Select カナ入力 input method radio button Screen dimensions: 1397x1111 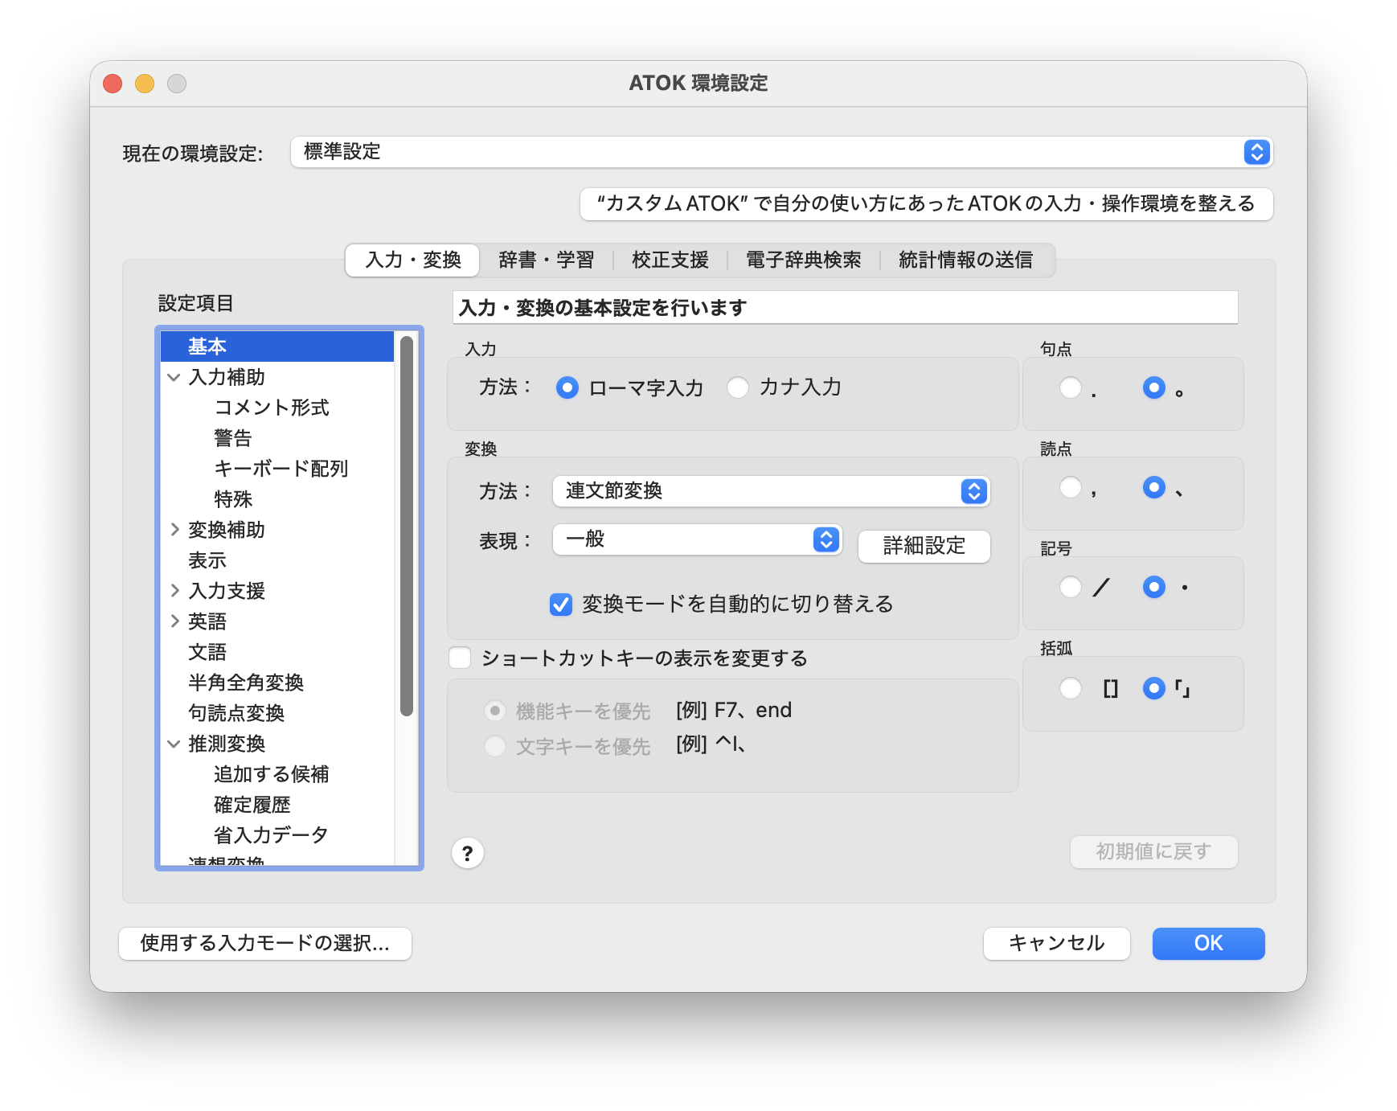(738, 387)
